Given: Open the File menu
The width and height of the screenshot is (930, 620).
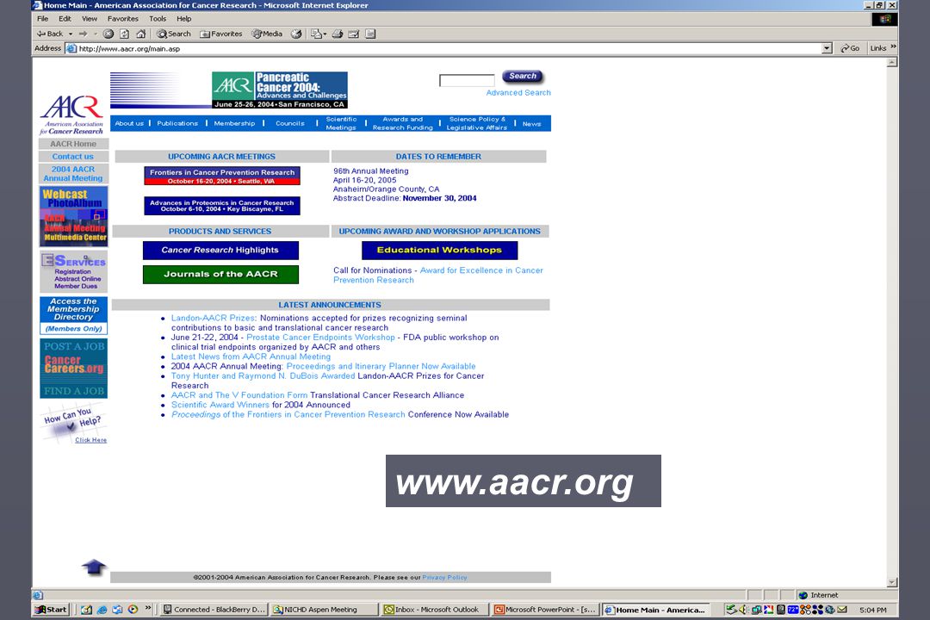Looking at the screenshot, I should coord(43,18).
